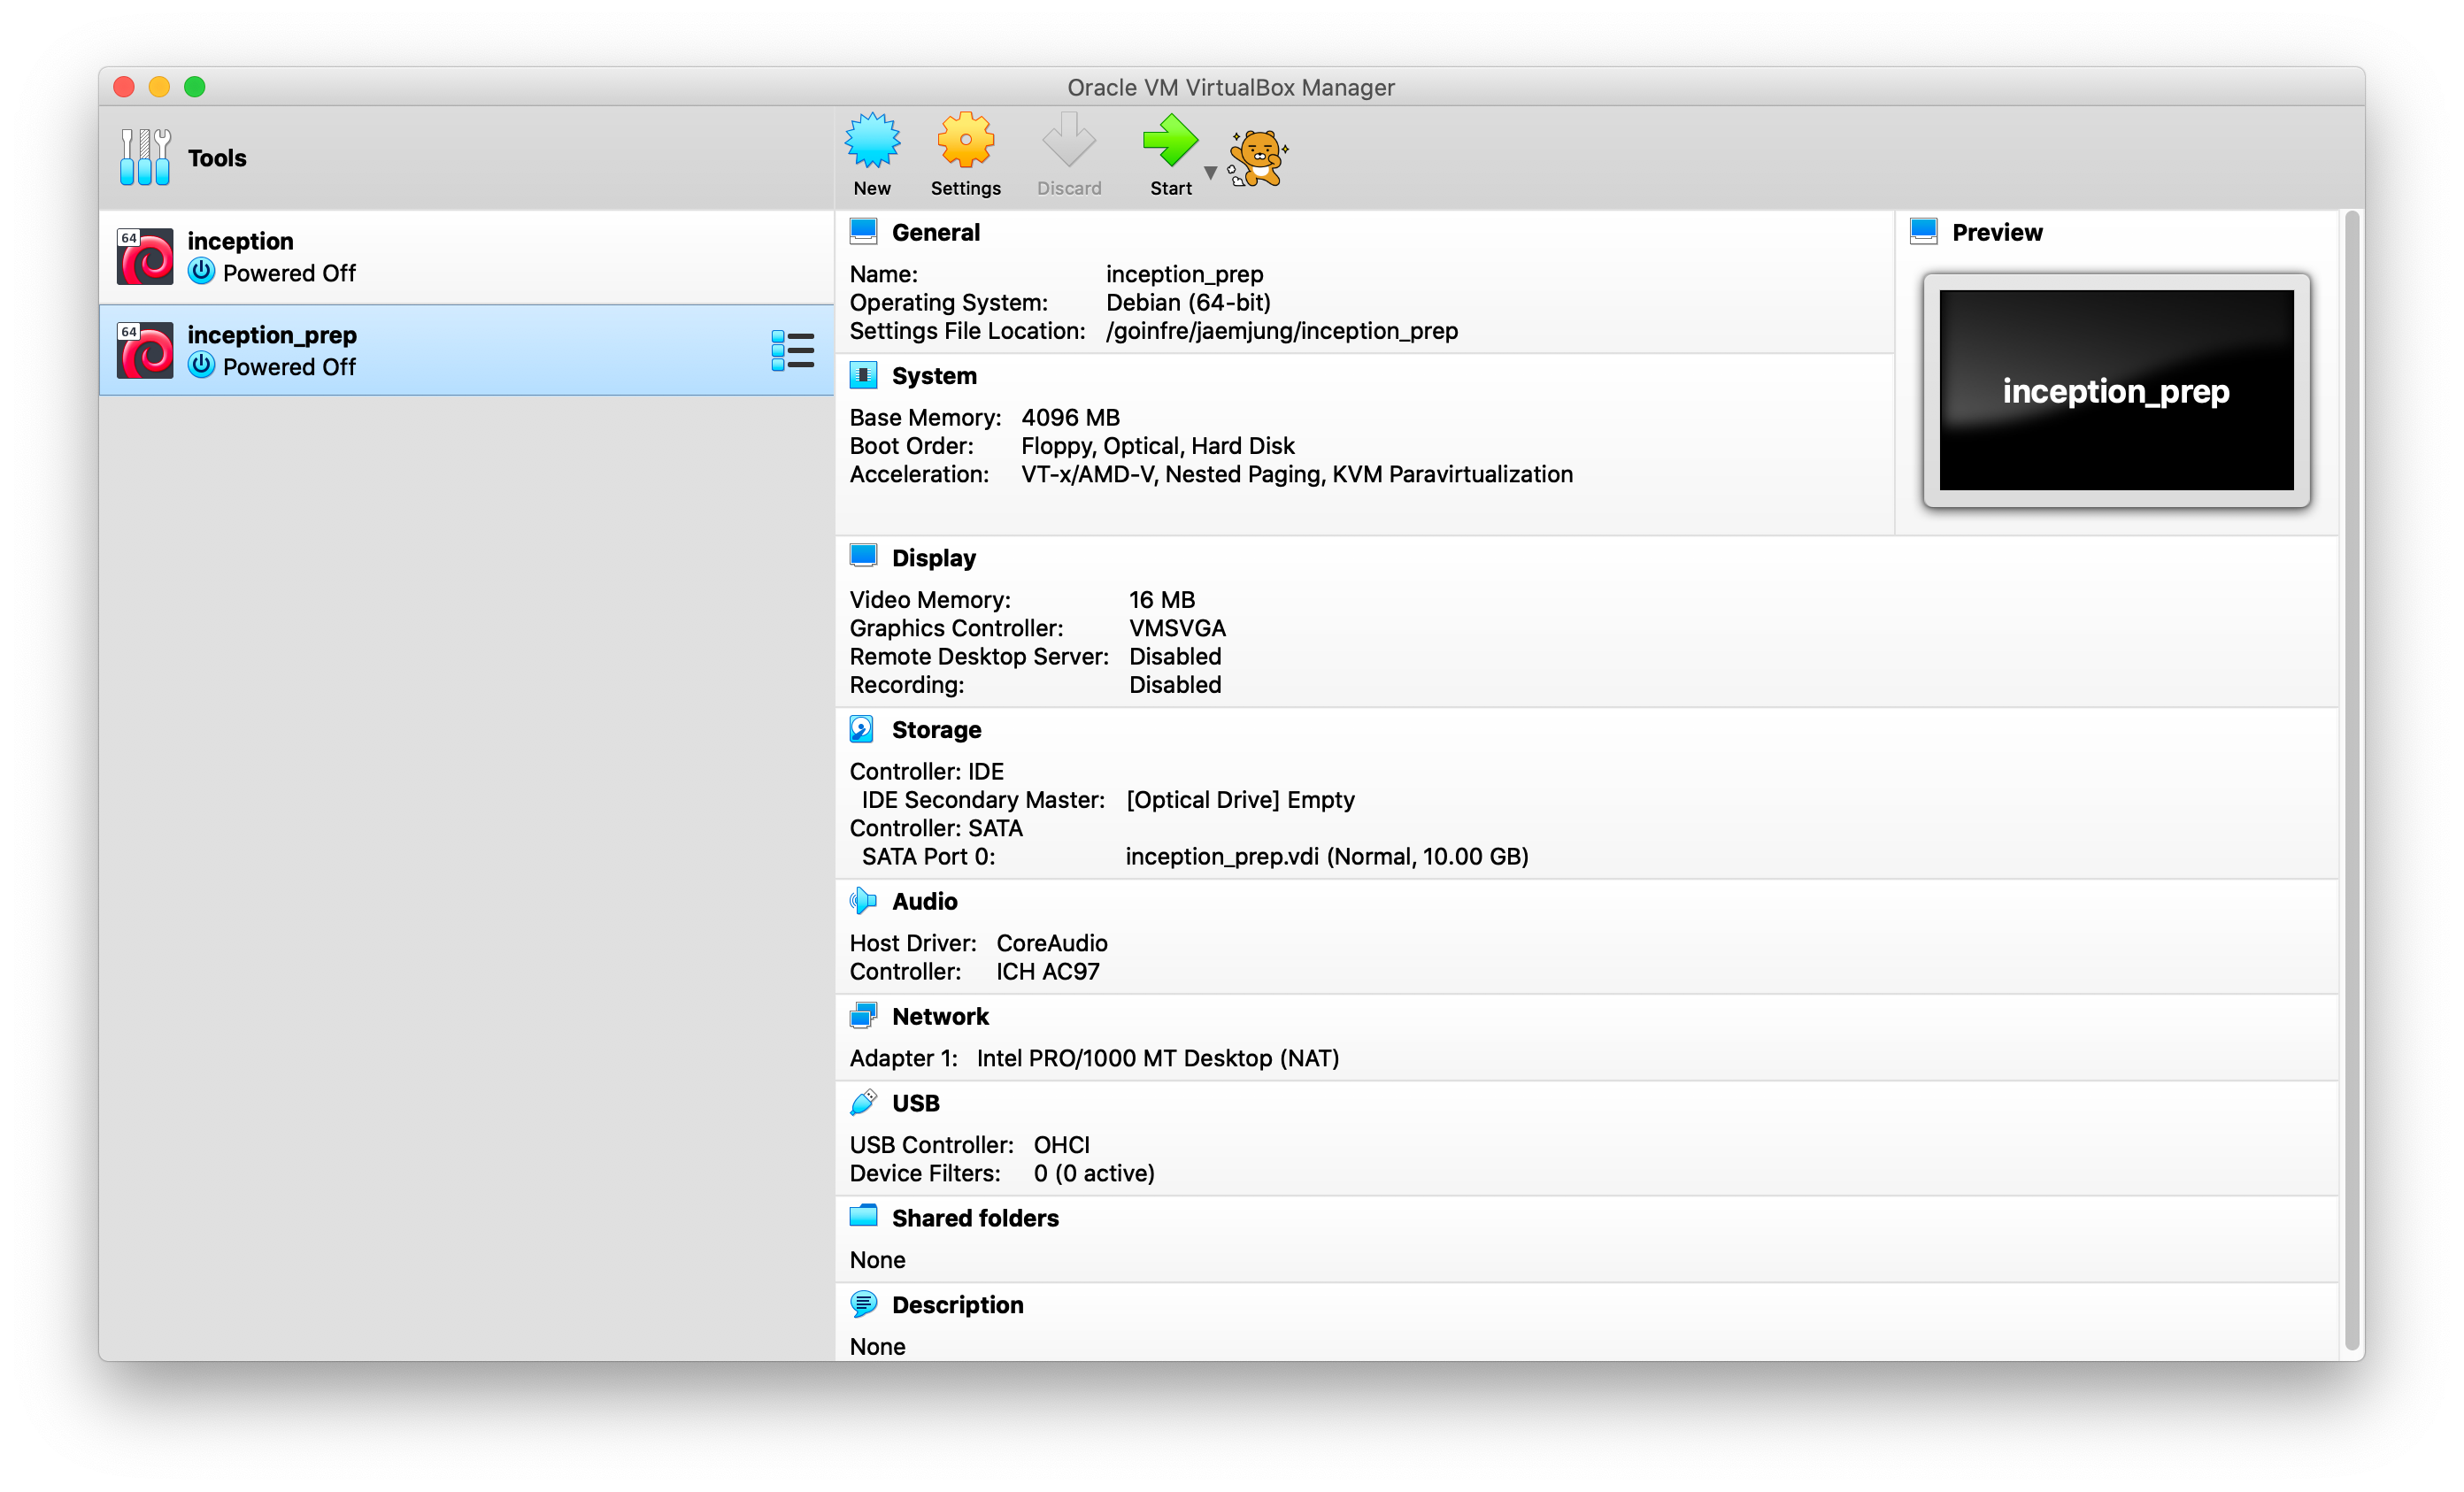Click the inception_prep.vdi disk entry
Screen dimensions: 2464x1492
pos(1327,856)
